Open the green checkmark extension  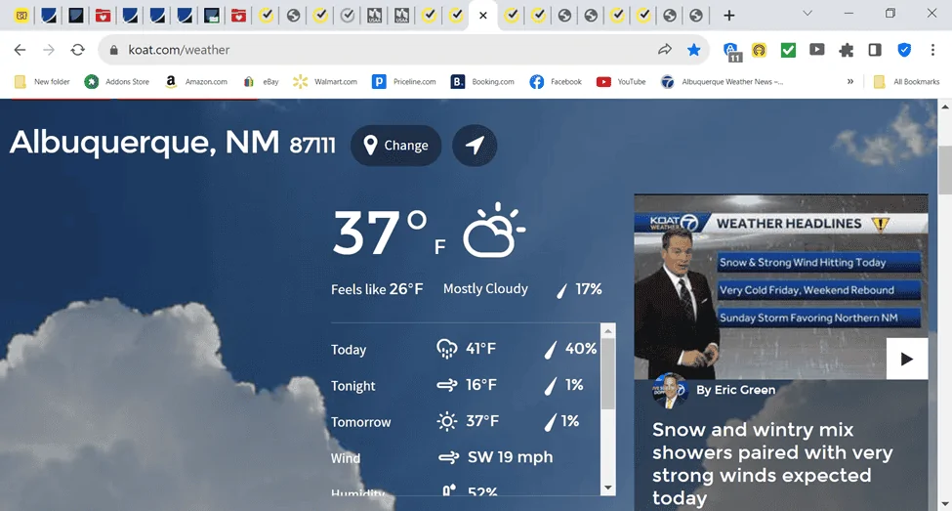tap(788, 50)
